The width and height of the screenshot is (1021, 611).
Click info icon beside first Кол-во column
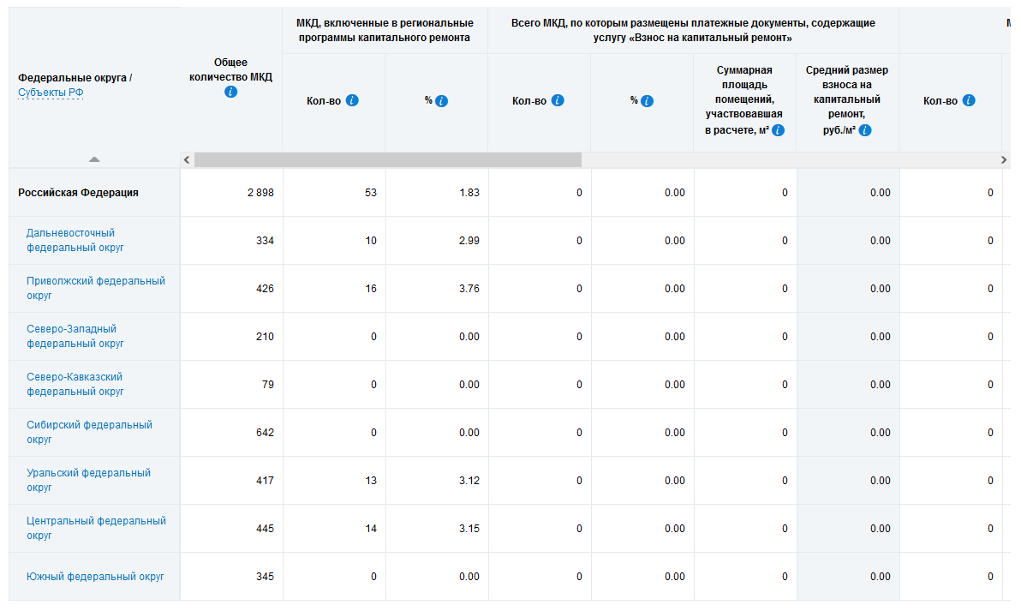(x=352, y=100)
